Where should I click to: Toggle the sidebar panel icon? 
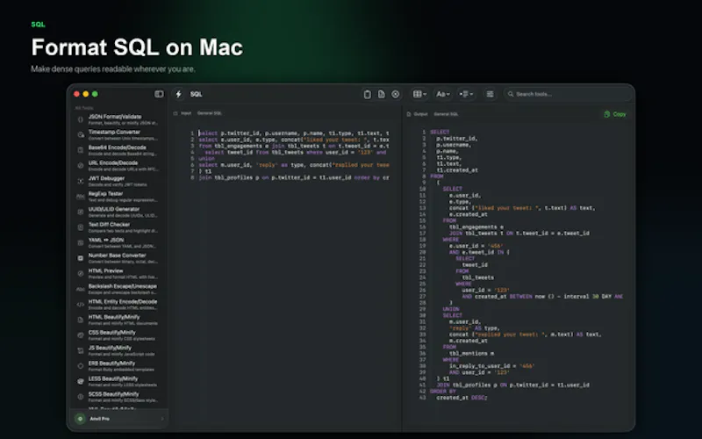click(x=159, y=94)
